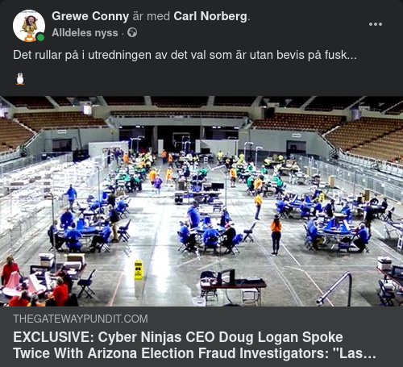Click the penguin emoji in the post

pyautogui.click(x=20, y=79)
